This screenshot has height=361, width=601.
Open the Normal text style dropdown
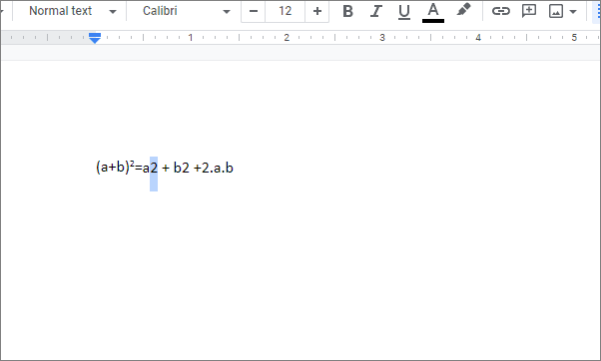(x=72, y=11)
